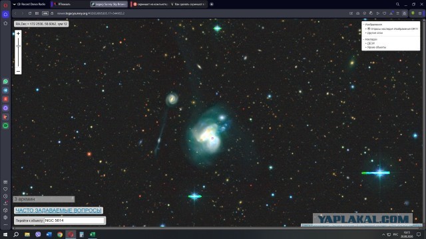
Task: Go back to previous page
Action: pos(15,13)
